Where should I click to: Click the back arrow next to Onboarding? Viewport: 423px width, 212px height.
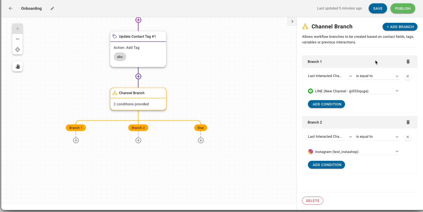click(11, 8)
